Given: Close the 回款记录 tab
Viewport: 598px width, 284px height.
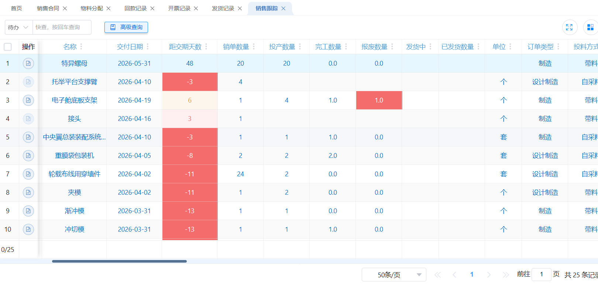Looking at the screenshot, I should (152, 8).
